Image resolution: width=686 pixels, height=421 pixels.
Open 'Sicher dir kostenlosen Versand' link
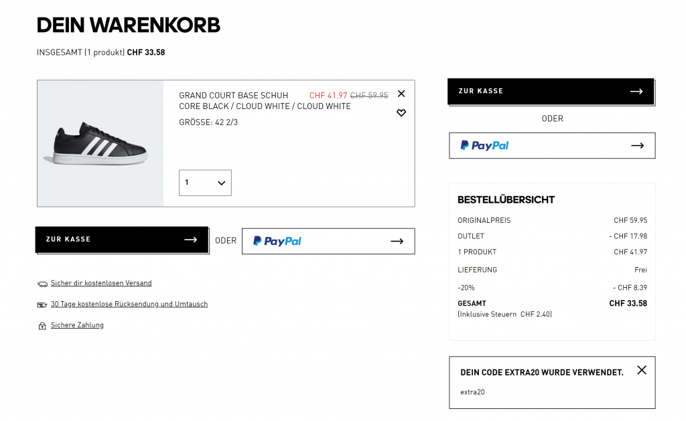(x=101, y=283)
